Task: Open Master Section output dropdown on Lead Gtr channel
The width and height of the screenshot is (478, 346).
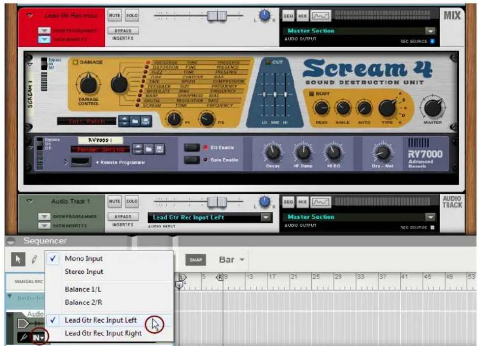Action: coord(430,31)
